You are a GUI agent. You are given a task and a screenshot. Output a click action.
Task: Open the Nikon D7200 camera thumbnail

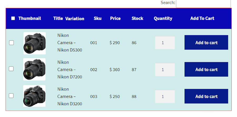(34, 69)
